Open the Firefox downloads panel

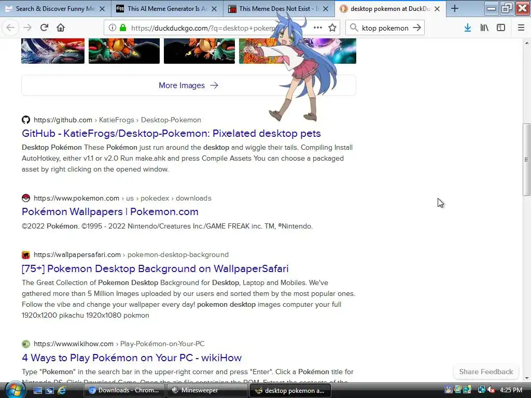[x=468, y=28]
